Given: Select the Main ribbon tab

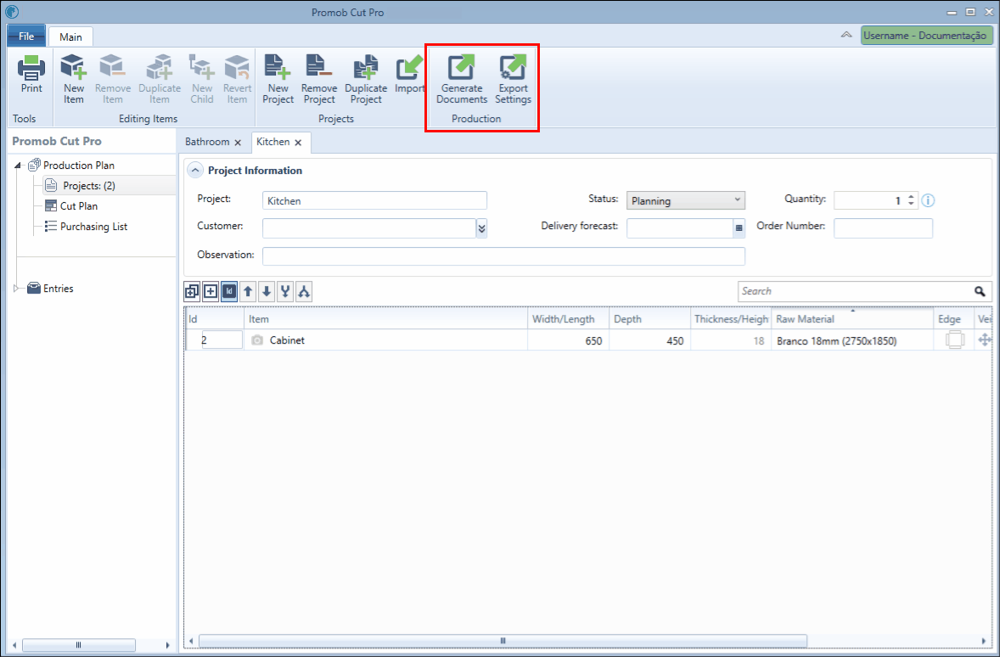Looking at the screenshot, I should 70,36.
